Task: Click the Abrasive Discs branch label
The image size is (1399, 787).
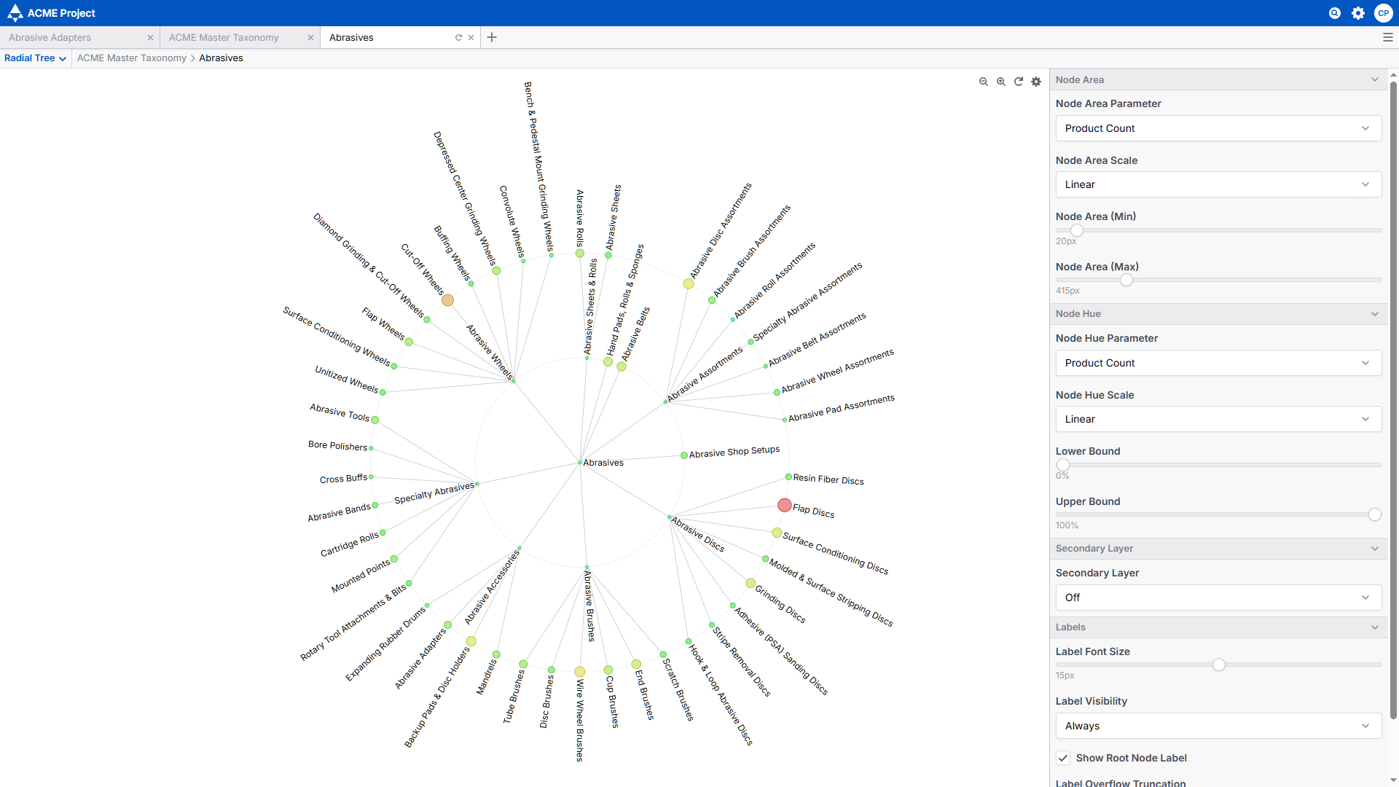Action: (x=698, y=535)
